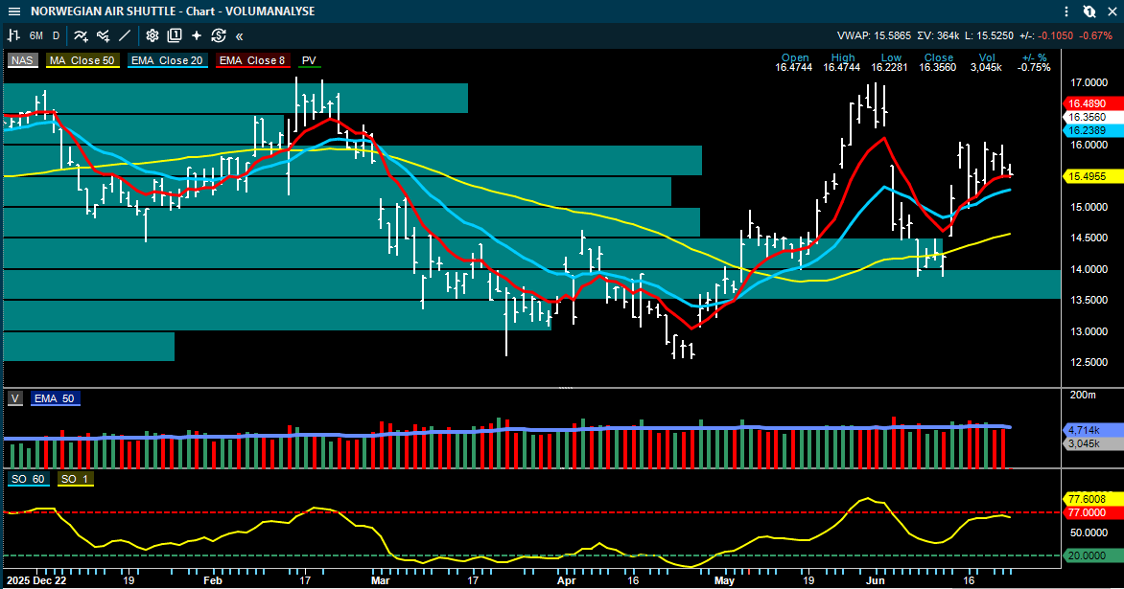Click the Low 16.2281 value
Screen dimensions: 1124x589
890,67
